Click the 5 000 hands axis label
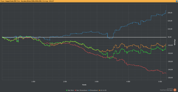Image resolution: width=178 pixels, height=92 pixels. coord(160,82)
